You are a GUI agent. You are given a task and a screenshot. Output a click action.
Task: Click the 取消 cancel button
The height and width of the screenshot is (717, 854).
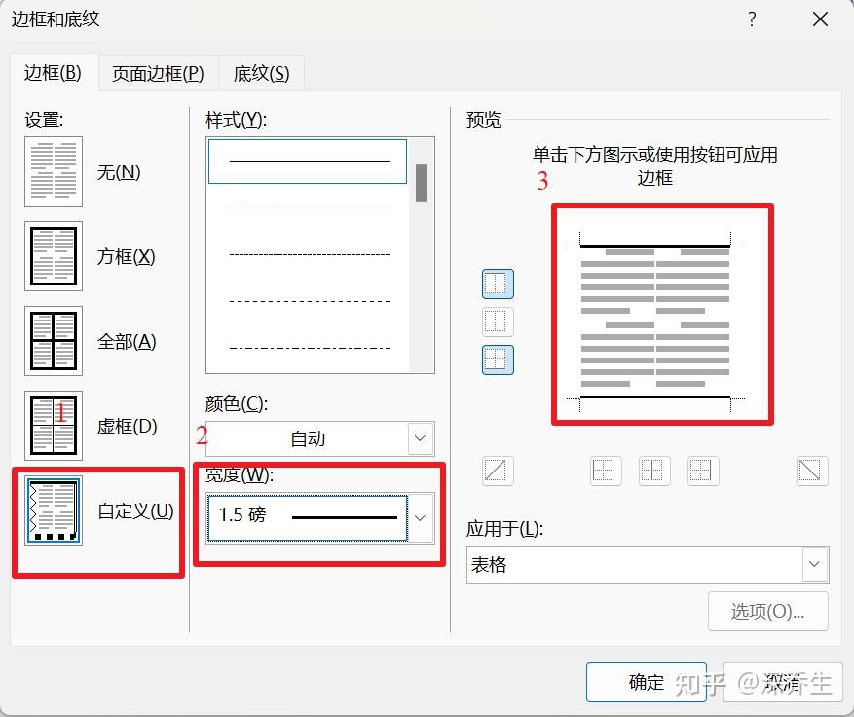coord(782,682)
